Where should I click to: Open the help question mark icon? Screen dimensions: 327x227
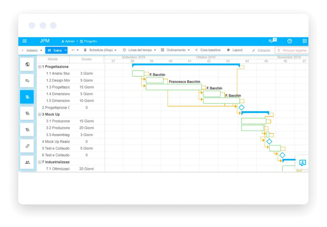click(290, 41)
